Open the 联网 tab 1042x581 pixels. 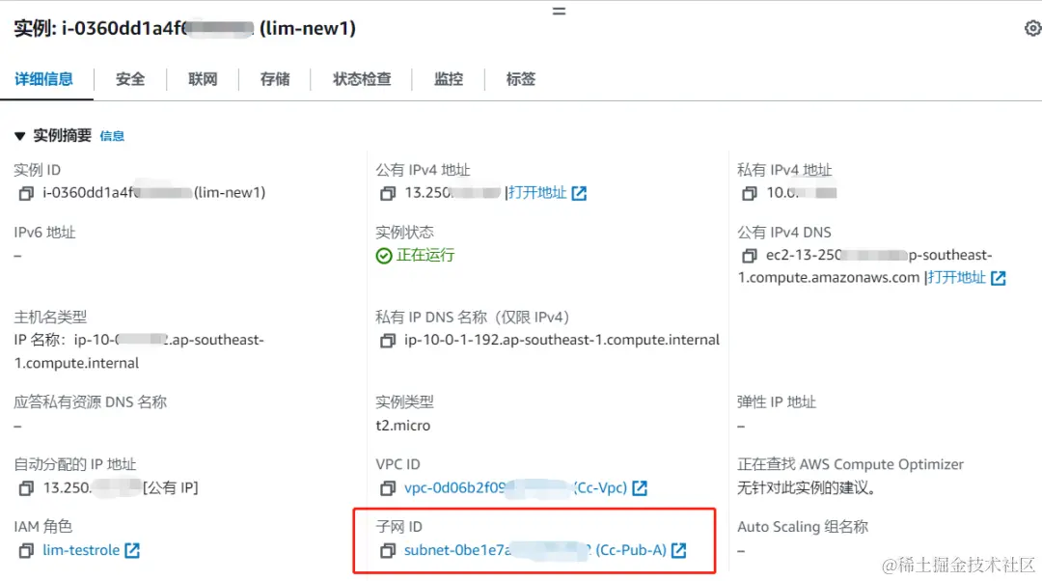point(203,79)
